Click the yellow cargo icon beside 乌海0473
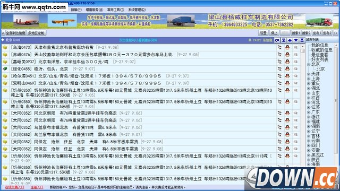The image size is (340, 191). click(x=5, y=47)
